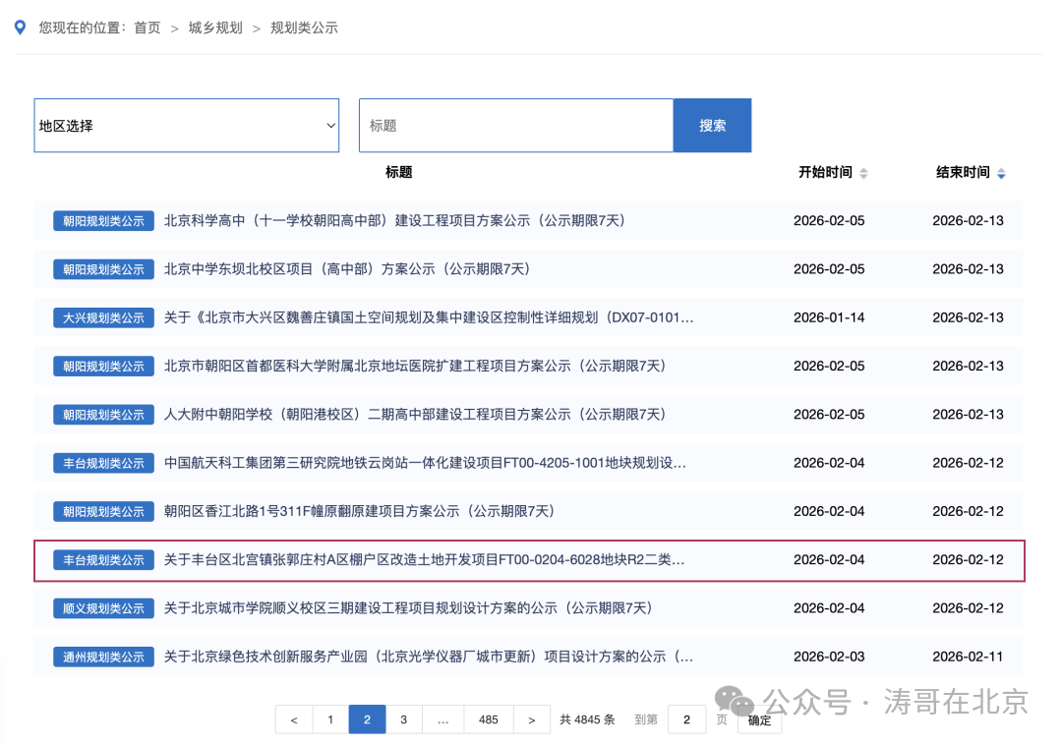Open 城乡规划 breadcrumb link
The image size is (1062, 744).
coord(215,28)
